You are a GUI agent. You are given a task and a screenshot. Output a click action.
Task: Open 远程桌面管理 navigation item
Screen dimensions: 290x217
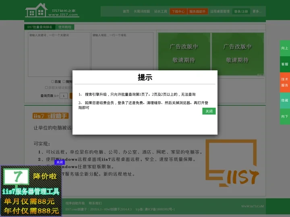220,11
